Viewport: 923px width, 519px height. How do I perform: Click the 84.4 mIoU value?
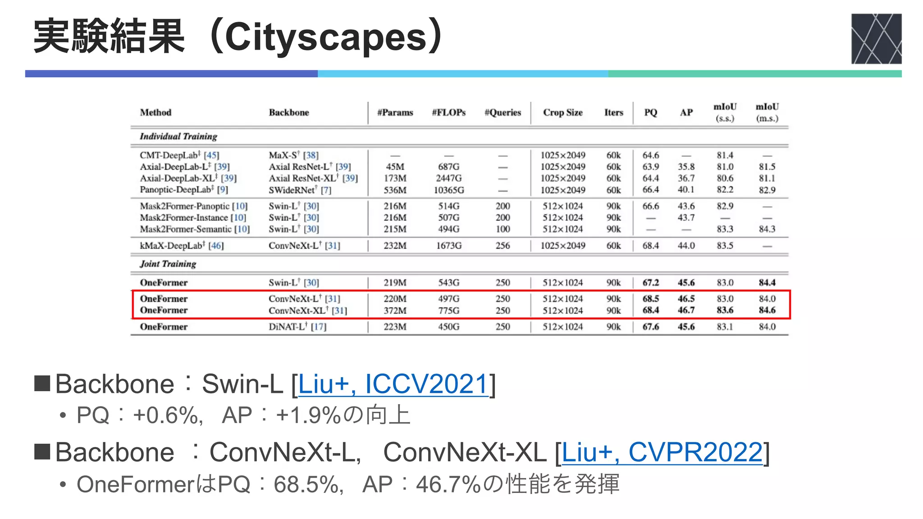(x=767, y=283)
